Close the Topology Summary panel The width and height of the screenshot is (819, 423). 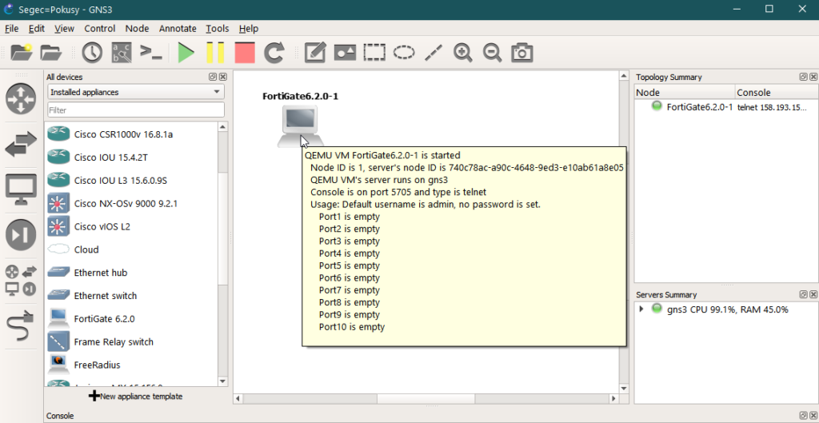(x=813, y=77)
